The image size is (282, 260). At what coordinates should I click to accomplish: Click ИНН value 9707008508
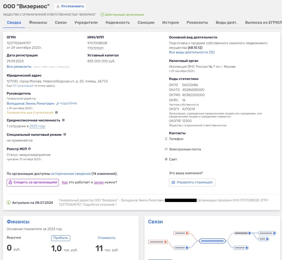click(97, 43)
